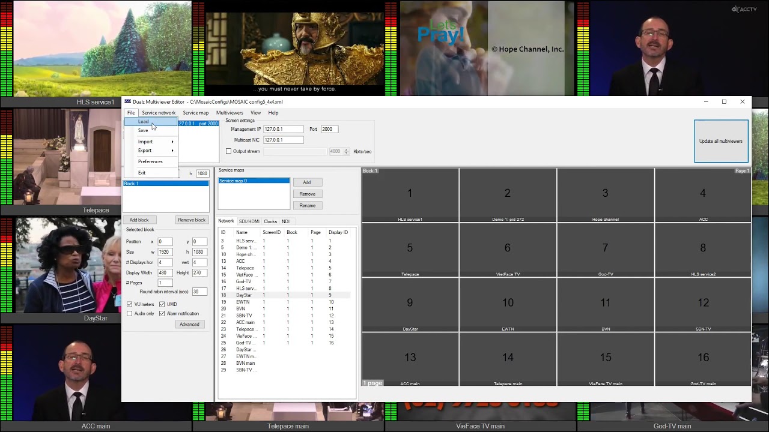
Task: Choose Load from the File menu
Action: tap(151, 122)
